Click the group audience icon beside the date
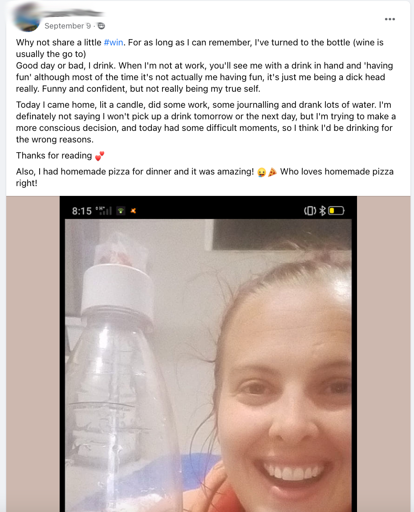Image resolution: width=414 pixels, height=512 pixels. coord(101,26)
